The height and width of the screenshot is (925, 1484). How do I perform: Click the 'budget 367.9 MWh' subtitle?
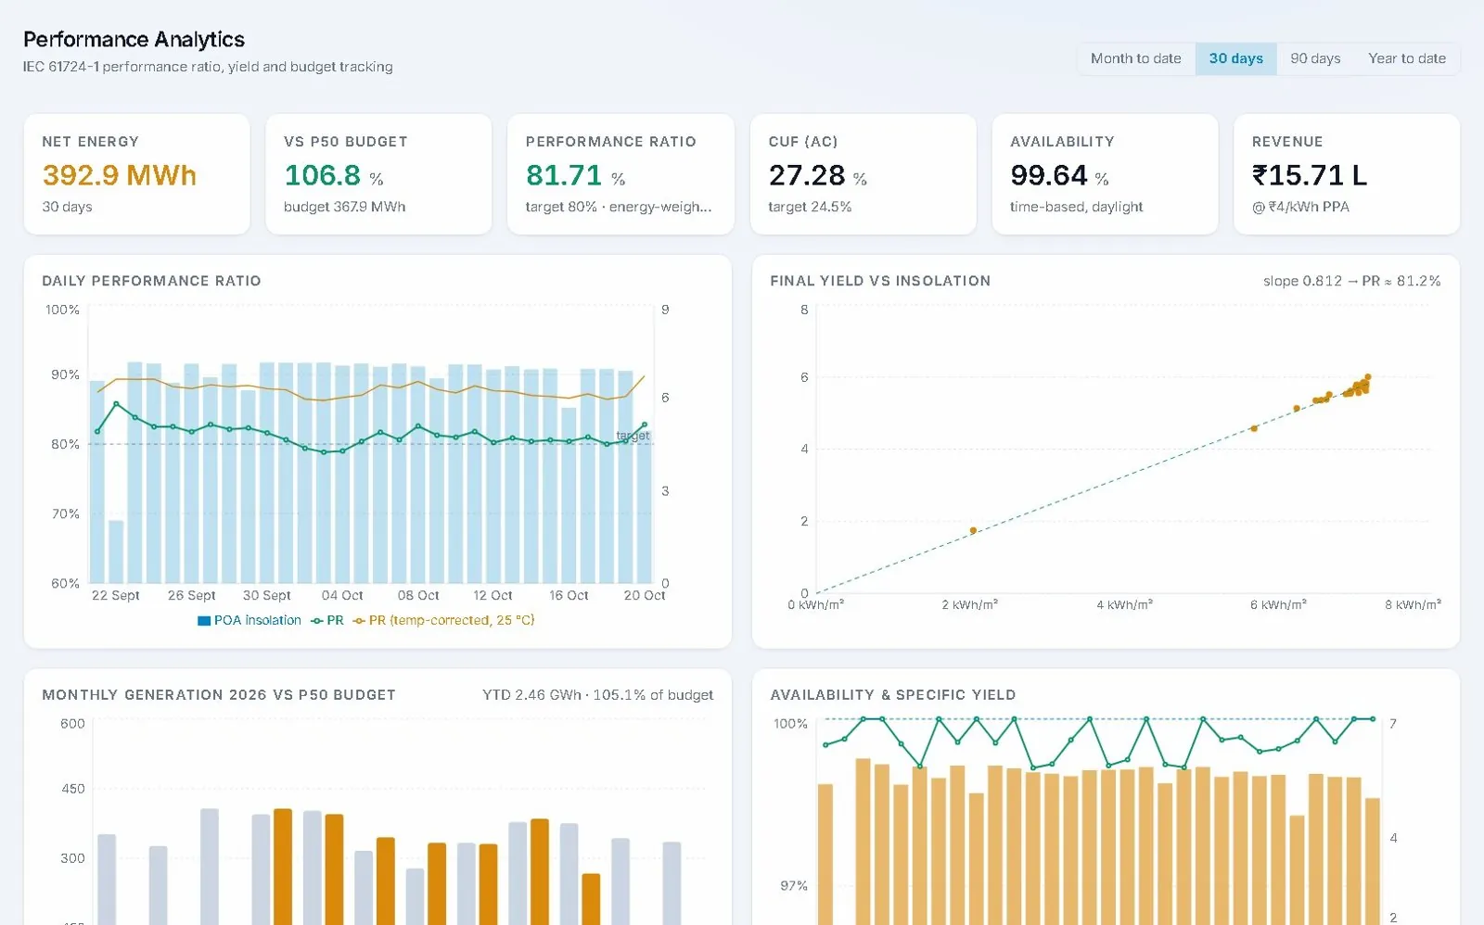click(344, 207)
